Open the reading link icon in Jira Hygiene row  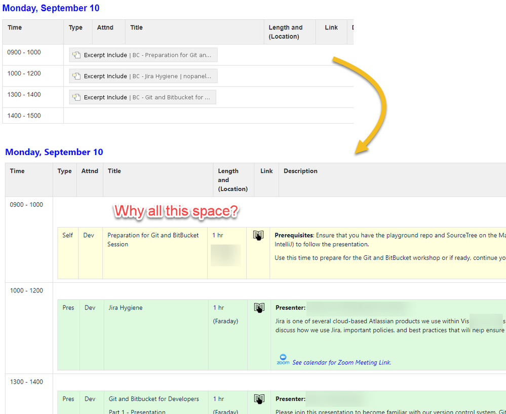click(x=259, y=308)
